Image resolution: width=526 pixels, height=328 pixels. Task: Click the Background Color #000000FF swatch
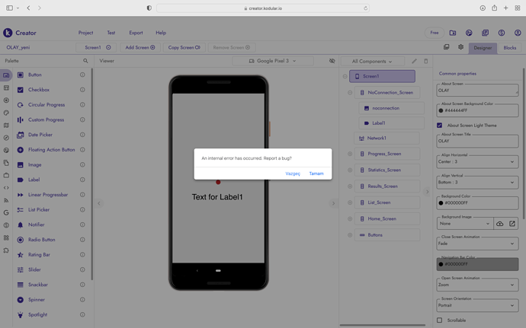[x=441, y=203]
